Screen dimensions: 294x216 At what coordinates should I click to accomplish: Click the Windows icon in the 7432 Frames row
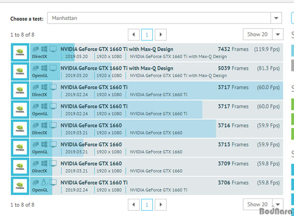tap(44, 49)
